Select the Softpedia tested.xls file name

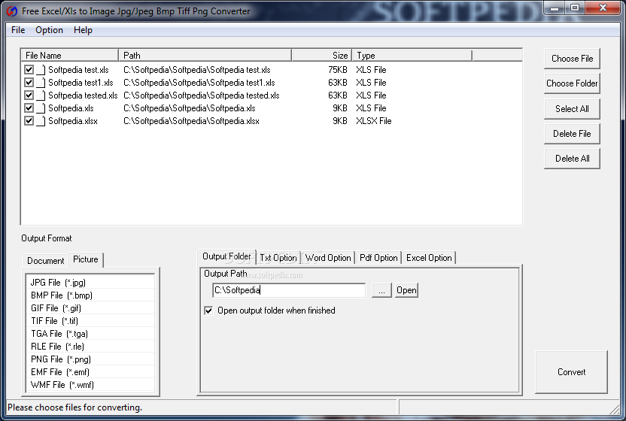[x=83, y=95]
